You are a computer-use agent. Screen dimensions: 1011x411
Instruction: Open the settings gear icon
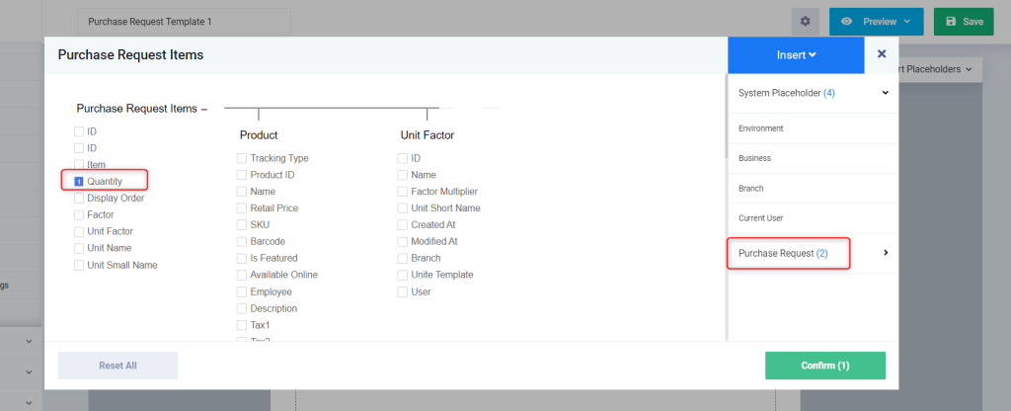(x=805, y=22)
